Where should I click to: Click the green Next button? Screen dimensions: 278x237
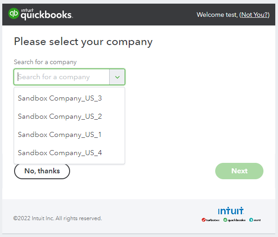pos(239,171)
